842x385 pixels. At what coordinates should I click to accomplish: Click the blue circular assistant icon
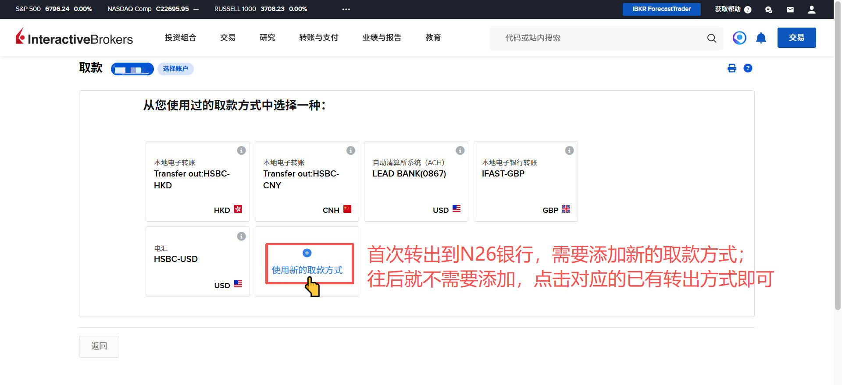coord(739,38)
